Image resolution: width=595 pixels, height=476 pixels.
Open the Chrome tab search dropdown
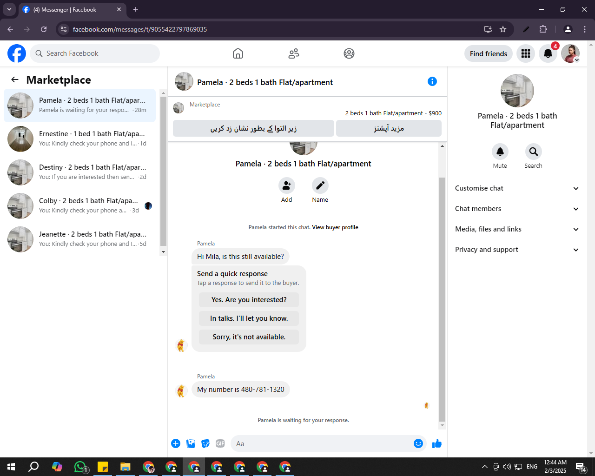[9, 9]
